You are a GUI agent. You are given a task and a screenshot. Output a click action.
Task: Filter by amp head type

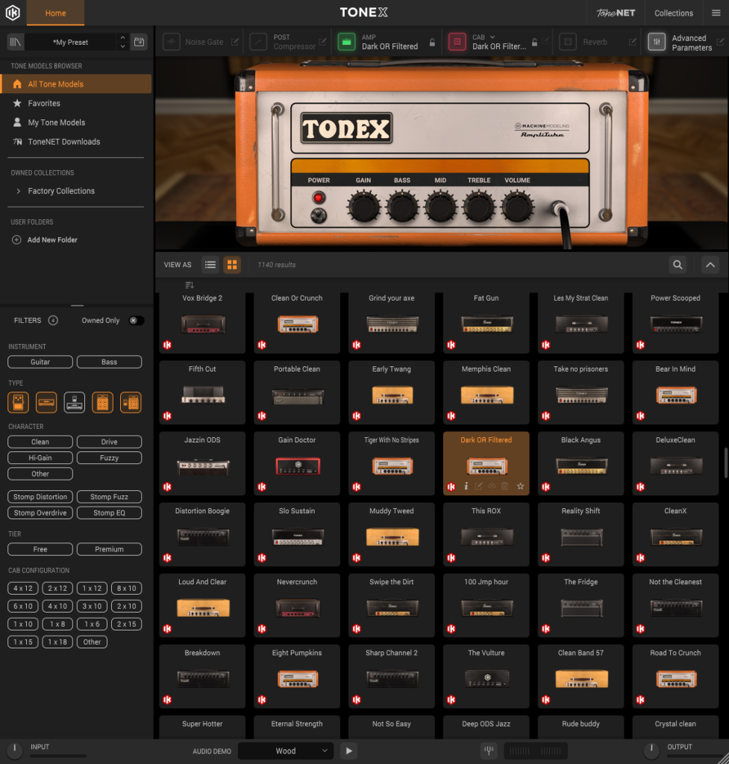click(46, 402)
